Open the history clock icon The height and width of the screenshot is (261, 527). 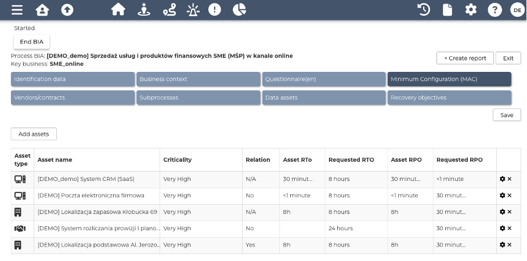[424, 10]
